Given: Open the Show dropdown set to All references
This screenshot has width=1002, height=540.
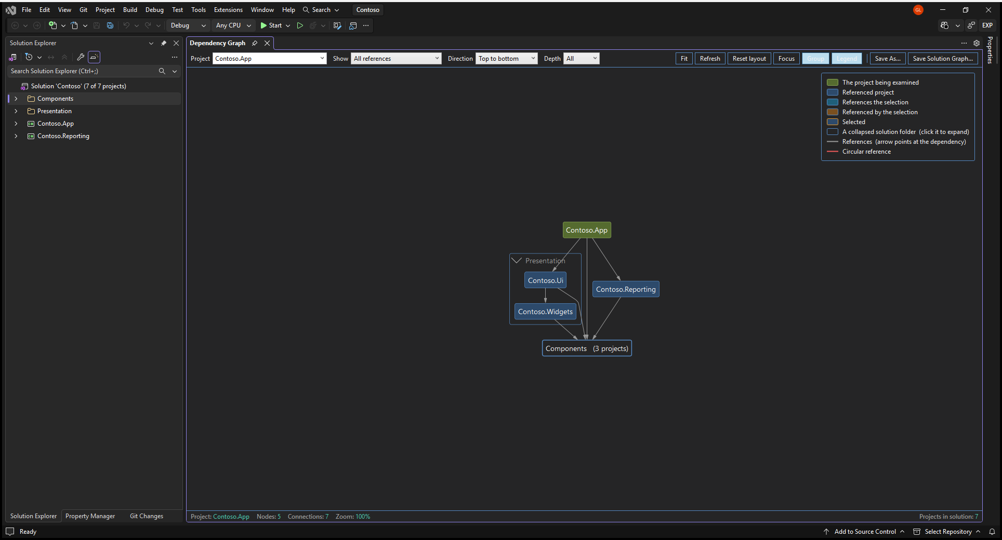Looking at the screenshot, I should point(396,59).
